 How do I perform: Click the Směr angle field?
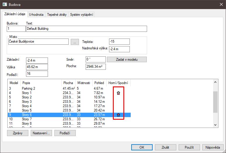[96, 60]
